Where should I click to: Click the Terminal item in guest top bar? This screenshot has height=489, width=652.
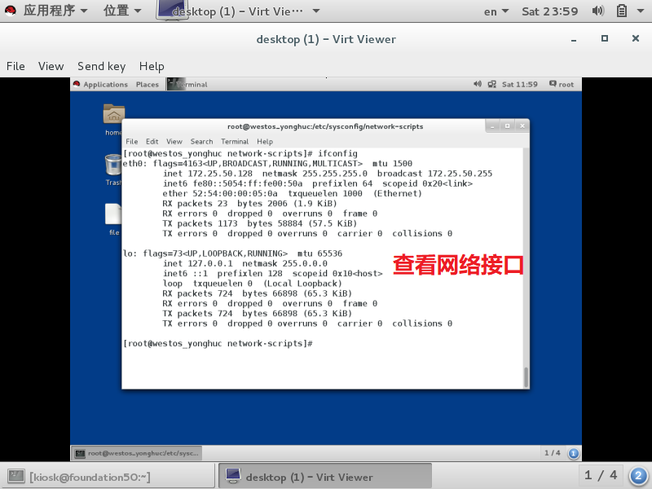click(x=187, y=85)
